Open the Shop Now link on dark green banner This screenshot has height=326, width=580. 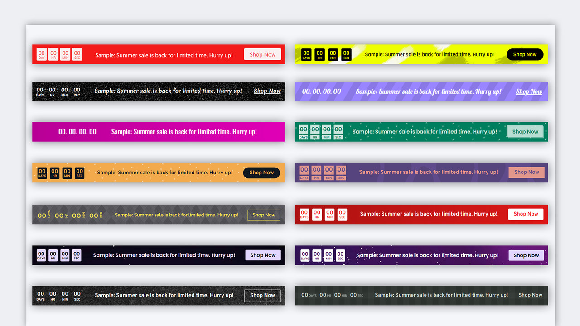pyautogui.click(x=530, y=295)
